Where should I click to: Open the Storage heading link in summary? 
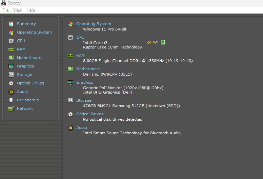(x=84, y=100)
